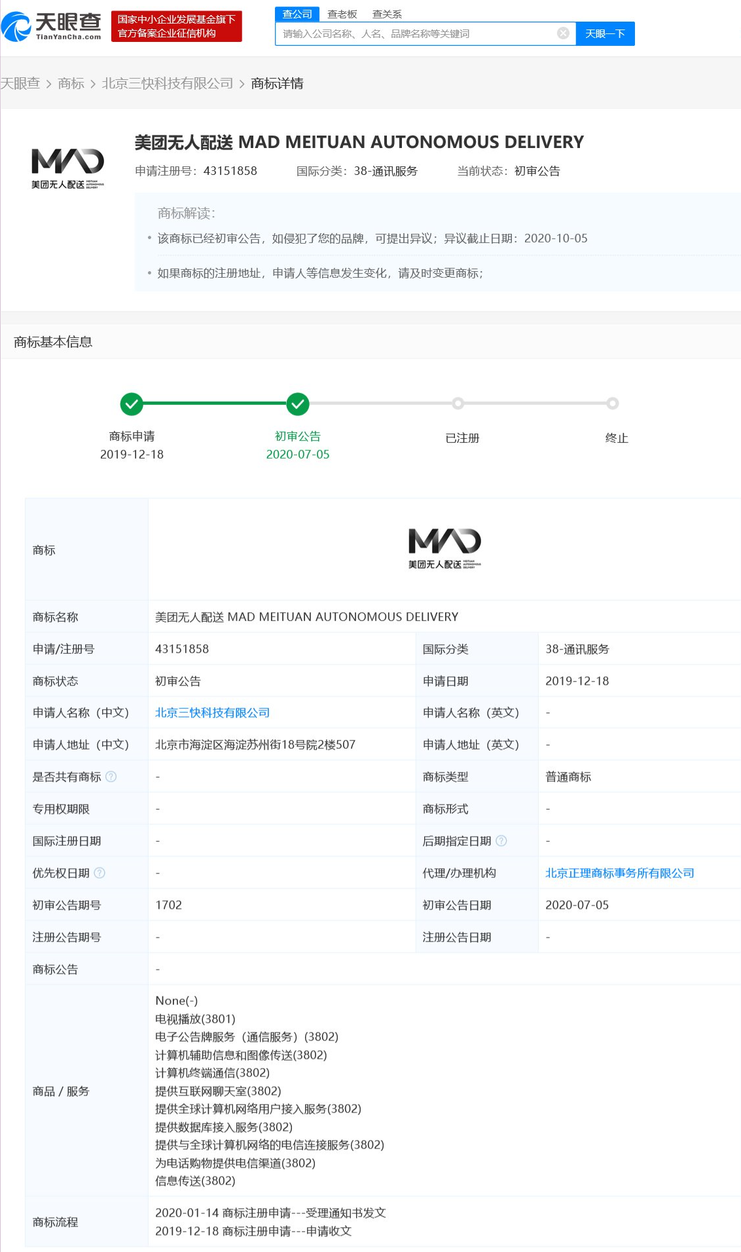This screenshot has width=741, height=1252.
Task: Click the green check at 商标申请 step
Action: coord(132,404)
